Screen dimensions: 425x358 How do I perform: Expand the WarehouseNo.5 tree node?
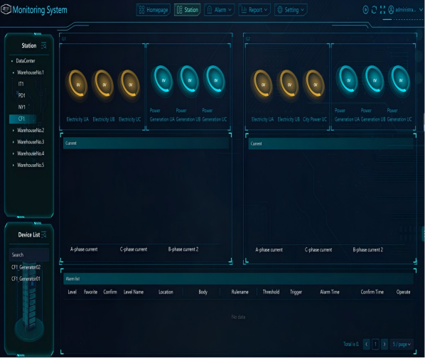(x=14, y=166)
